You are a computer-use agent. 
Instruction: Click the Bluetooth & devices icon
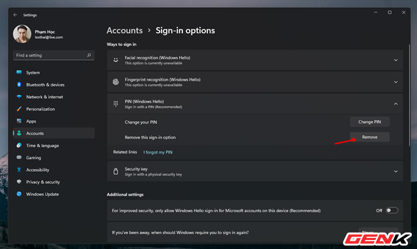point(19,85)
